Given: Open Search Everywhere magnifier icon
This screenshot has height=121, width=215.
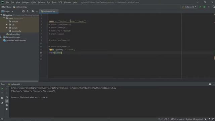Looking at the screenshot, I should [x=214, y=7].
